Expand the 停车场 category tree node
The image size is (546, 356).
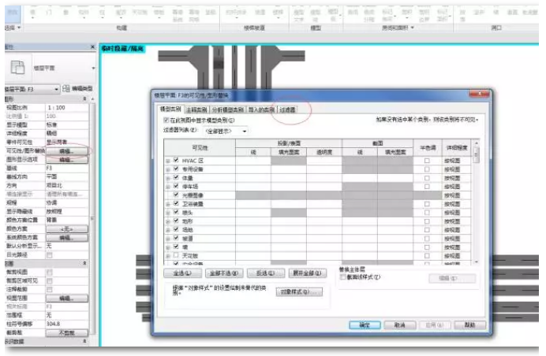(168, 187)
